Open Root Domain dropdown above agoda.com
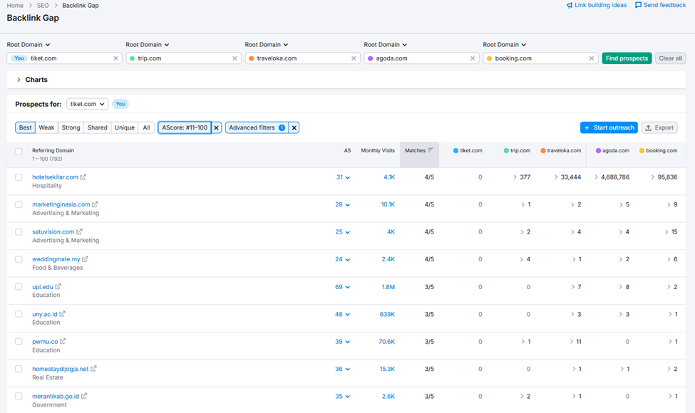Viewport: 695px width, 413px height. point(385,45)
